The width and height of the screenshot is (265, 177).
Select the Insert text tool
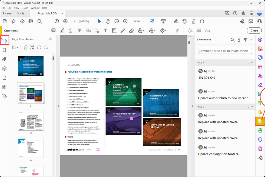coord(97,30)
